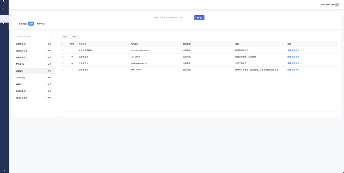344x173 pixels.
Task: Select Gauss平台 in the product list
Action: pos(20,78)
